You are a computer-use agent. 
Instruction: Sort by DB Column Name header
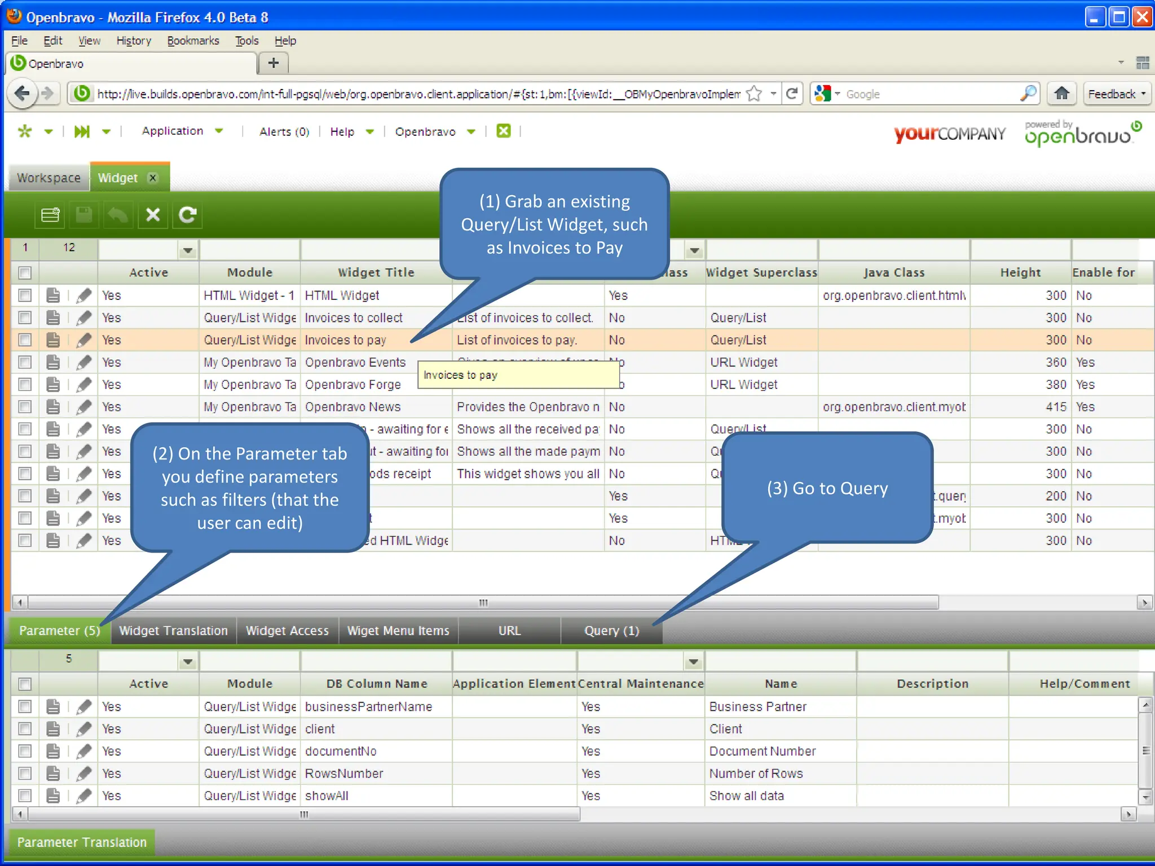(377, 684)
